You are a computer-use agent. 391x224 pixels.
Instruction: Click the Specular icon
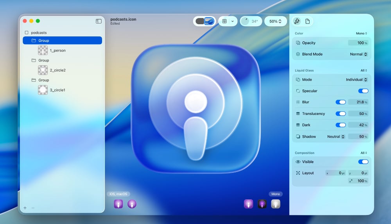click(x=298, y=91)
